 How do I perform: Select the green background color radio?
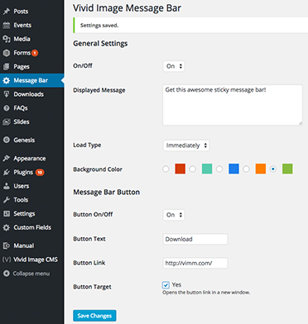click(273, 169)
